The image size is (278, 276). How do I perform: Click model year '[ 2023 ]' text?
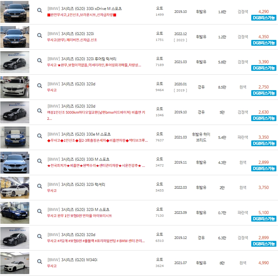tap(180, 40)
